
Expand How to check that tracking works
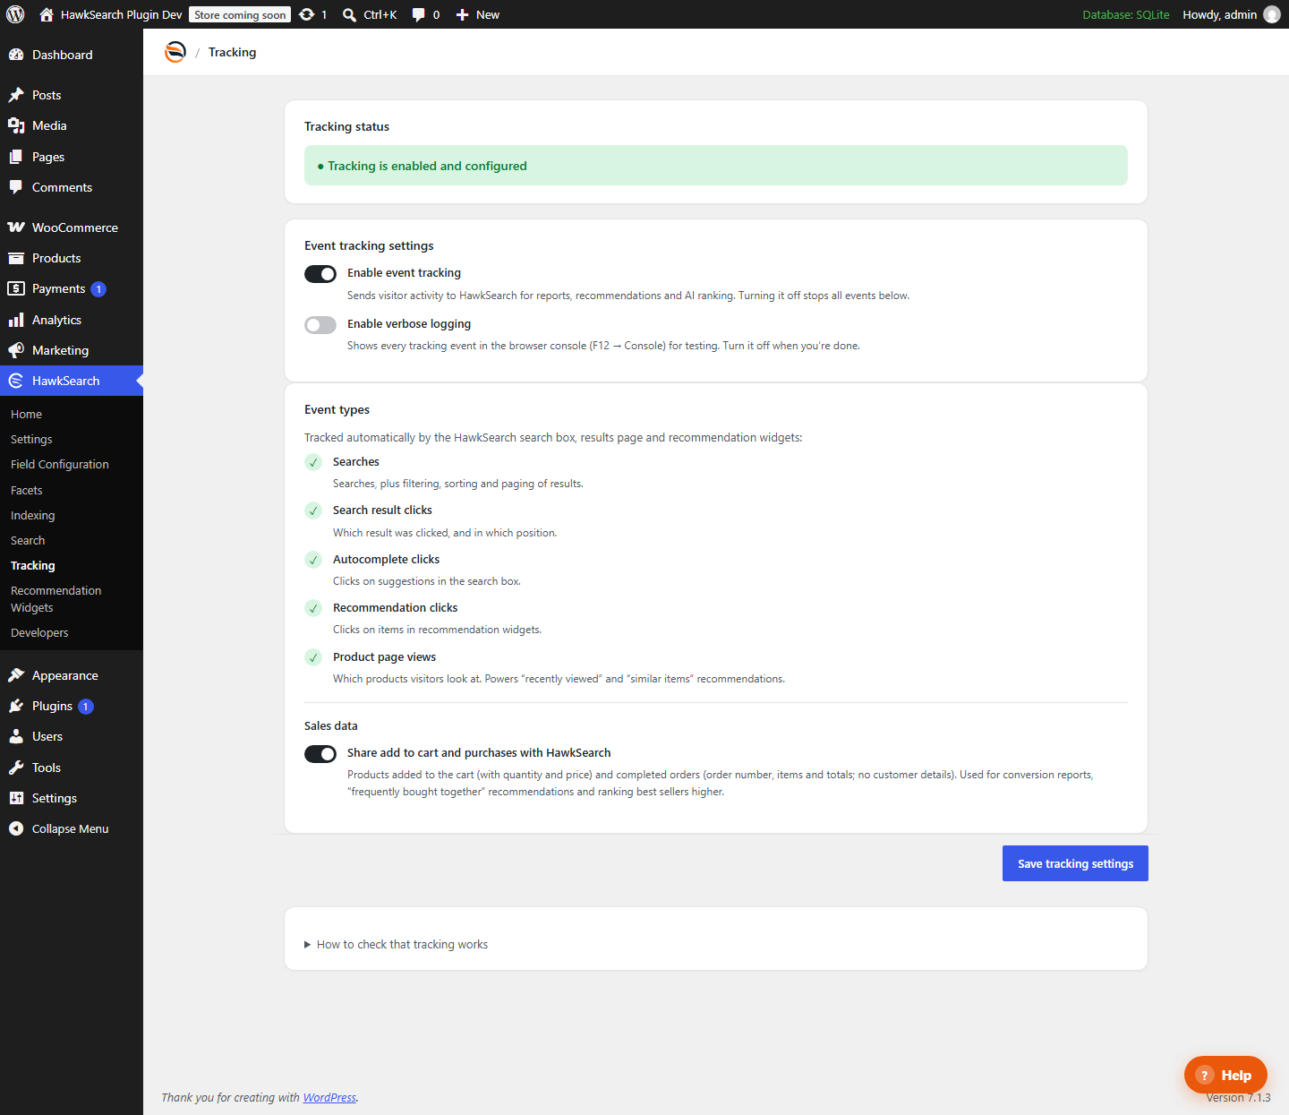coord(396,944)
